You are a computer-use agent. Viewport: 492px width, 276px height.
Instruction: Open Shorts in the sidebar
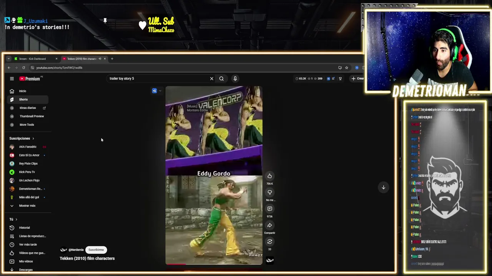point(27,100)
